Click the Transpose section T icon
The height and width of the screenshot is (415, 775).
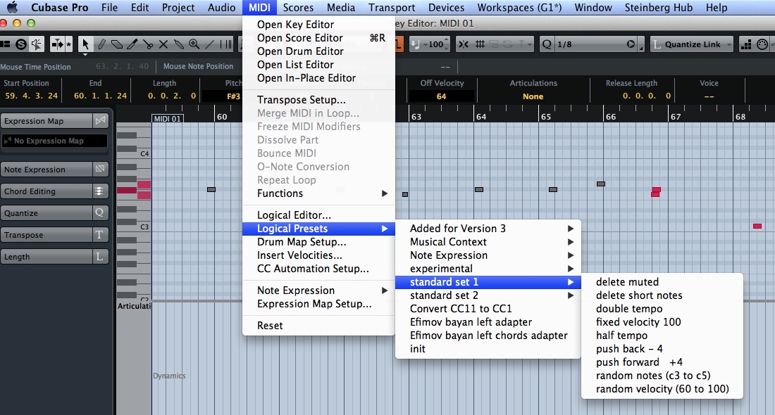coord(99,235)
